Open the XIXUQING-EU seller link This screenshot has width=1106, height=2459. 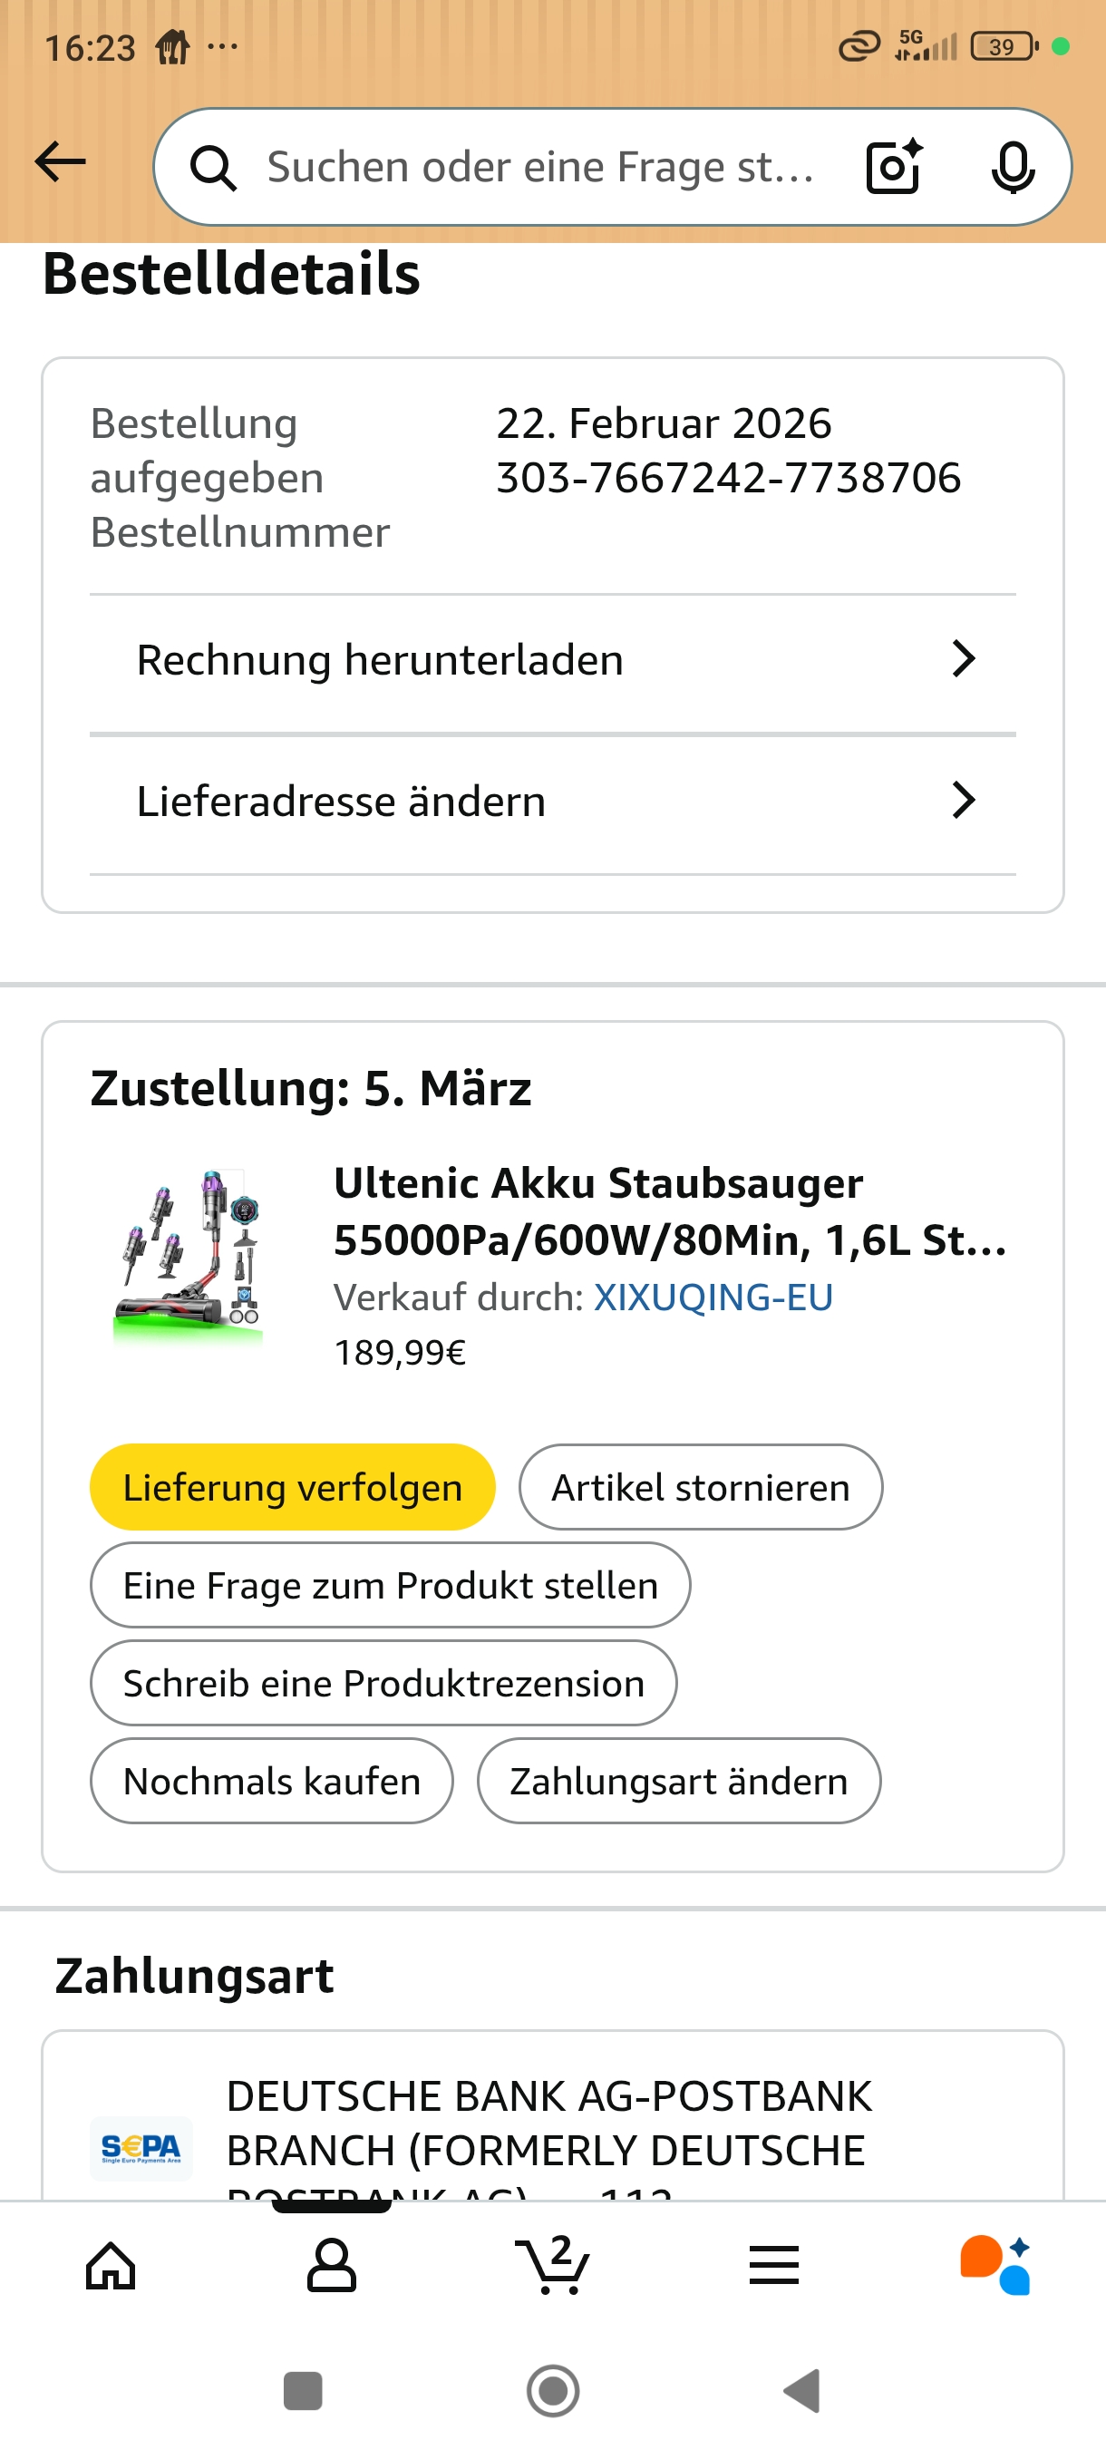point(713,1298)
